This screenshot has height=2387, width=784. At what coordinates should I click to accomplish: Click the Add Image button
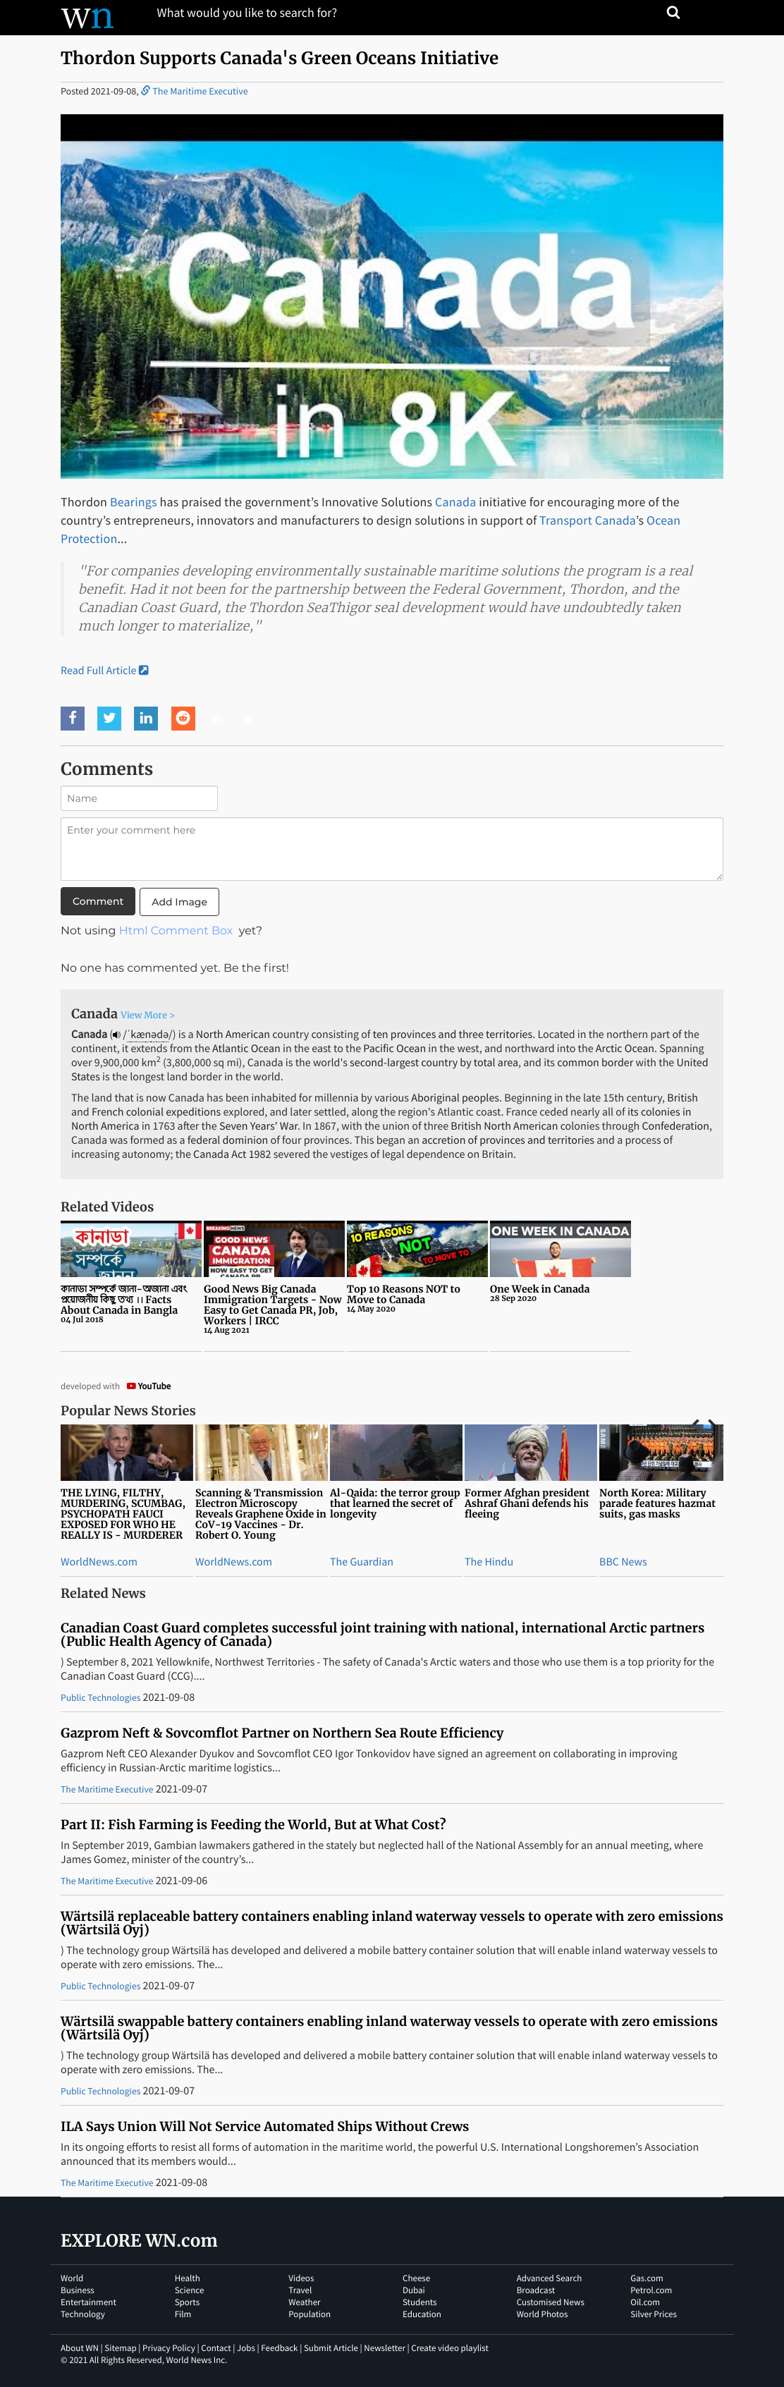point(179,902)
